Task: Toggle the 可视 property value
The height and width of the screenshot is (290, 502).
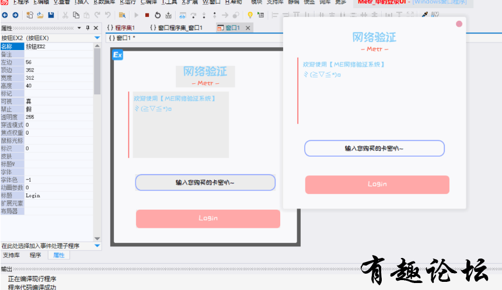Action: click(58, 101)
